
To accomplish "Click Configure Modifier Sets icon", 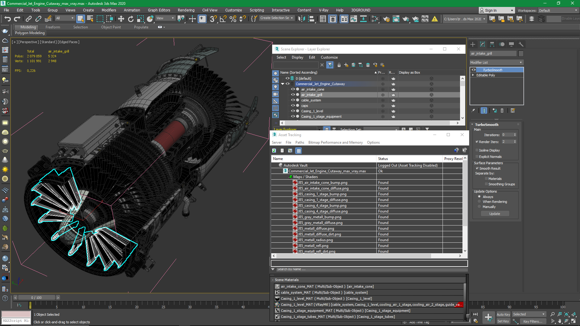I will 513,110.
